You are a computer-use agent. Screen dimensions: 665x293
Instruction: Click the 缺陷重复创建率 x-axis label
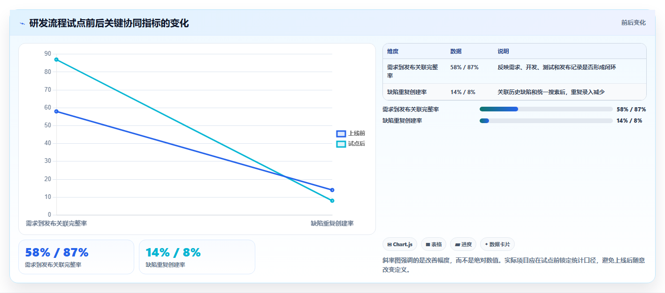(332, 224)
